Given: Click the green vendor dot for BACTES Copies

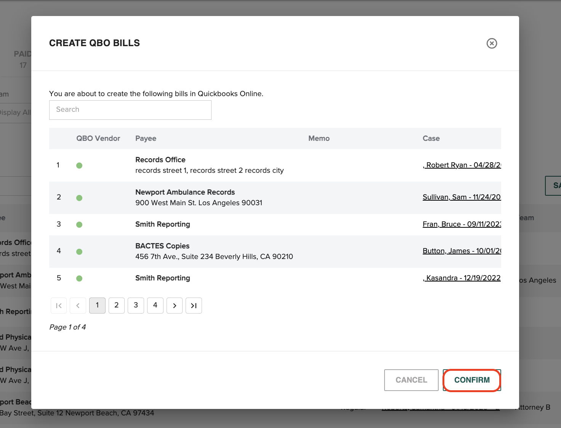Looking at the screenshot, I should 79,252.
